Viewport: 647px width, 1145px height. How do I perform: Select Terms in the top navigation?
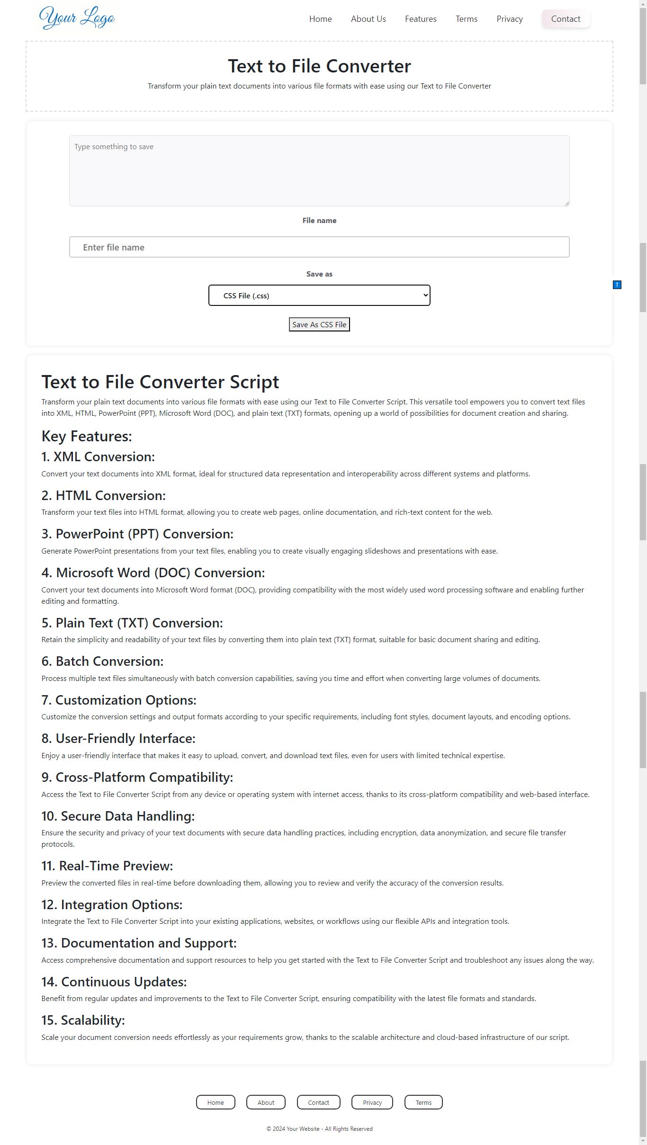click(466, 19)
